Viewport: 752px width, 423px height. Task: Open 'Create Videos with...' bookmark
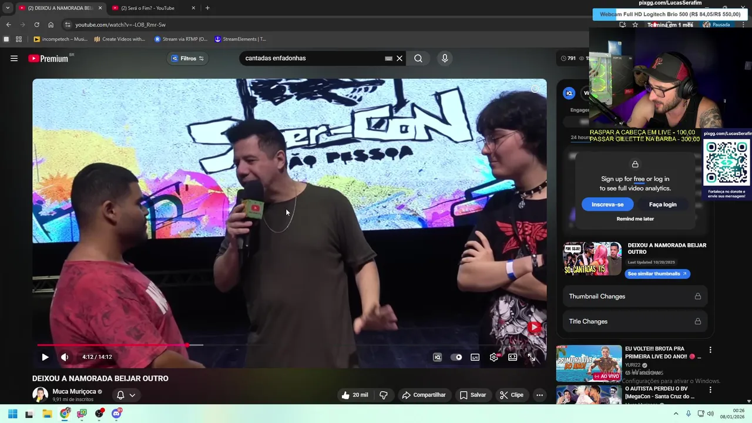tap(119, 39)
